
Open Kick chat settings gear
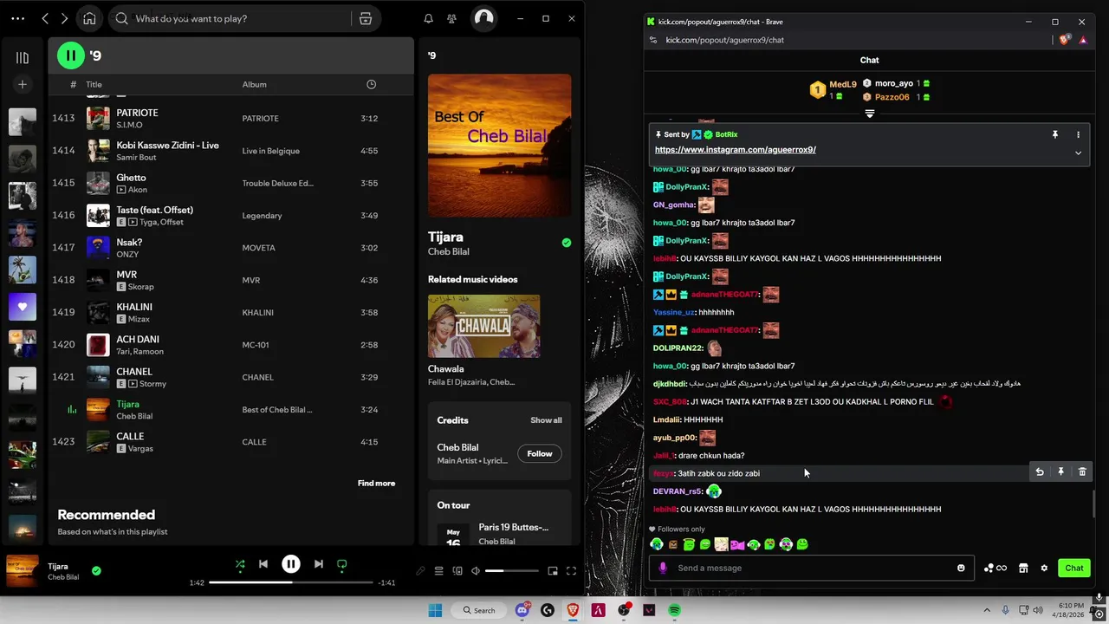[1044, 569]
